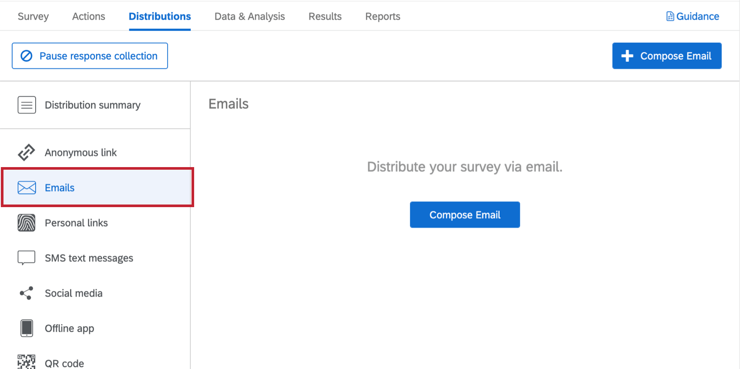Open the Results tab

tap(325, 17)
